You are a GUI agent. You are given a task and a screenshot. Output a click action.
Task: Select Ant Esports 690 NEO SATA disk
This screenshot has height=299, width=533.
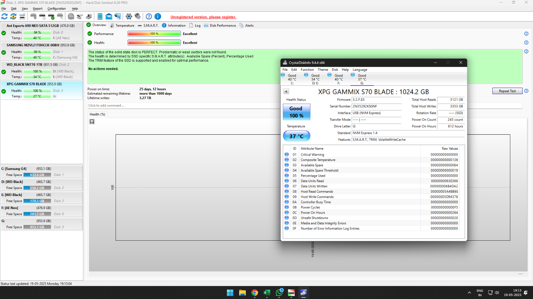click(42, 32)
